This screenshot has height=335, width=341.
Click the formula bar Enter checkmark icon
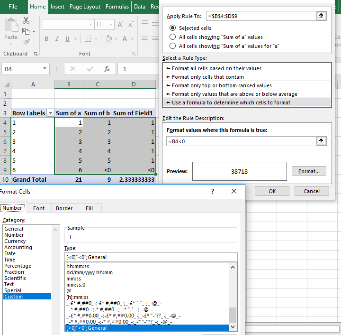click(90, 69)
